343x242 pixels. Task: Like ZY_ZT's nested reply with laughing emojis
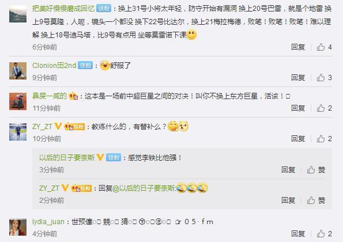[x=316, y=201]
